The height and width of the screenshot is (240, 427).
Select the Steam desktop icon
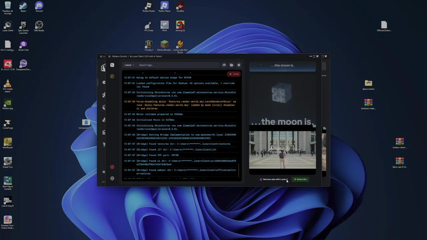(x=23, y=7)
